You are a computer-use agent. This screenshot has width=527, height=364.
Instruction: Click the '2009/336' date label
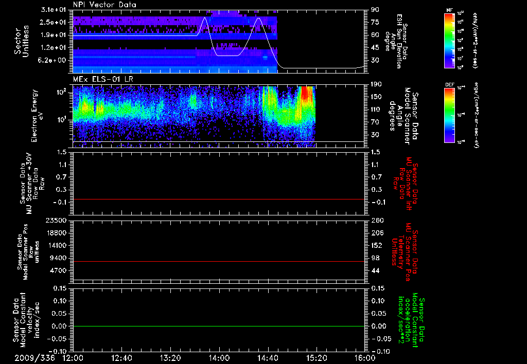click(x=34, y=358)
